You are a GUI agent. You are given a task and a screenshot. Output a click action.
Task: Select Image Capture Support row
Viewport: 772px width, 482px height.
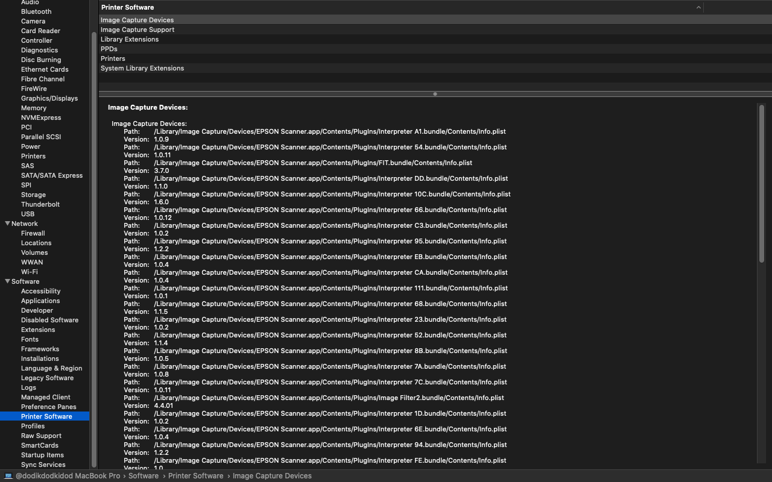[x=435, y=30]
